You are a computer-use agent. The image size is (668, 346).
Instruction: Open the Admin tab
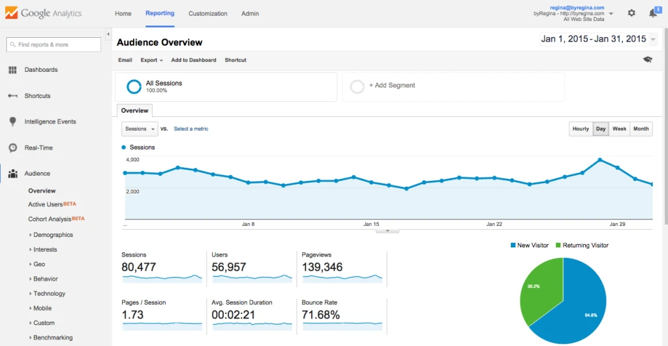(250, 14)
